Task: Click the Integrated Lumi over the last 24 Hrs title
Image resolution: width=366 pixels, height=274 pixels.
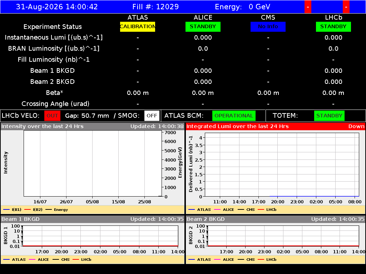Action: point(238,126)
